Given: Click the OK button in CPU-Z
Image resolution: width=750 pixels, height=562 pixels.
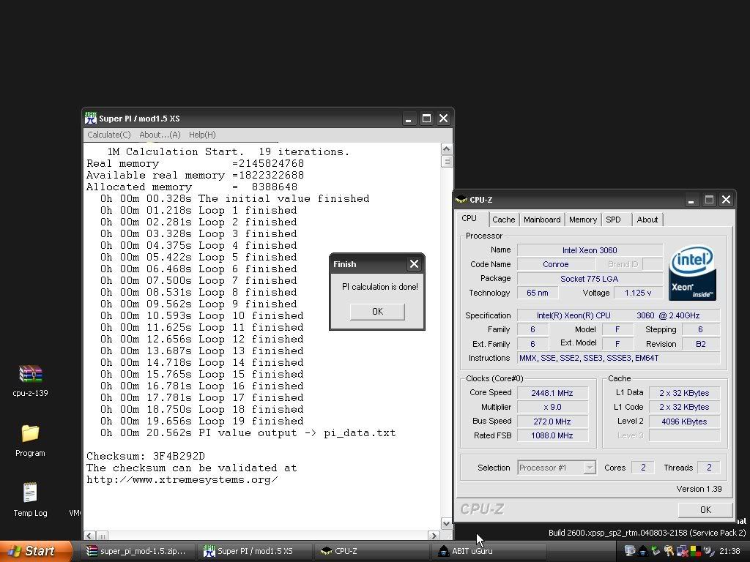Looking at the screenshot, I should 705,510.
